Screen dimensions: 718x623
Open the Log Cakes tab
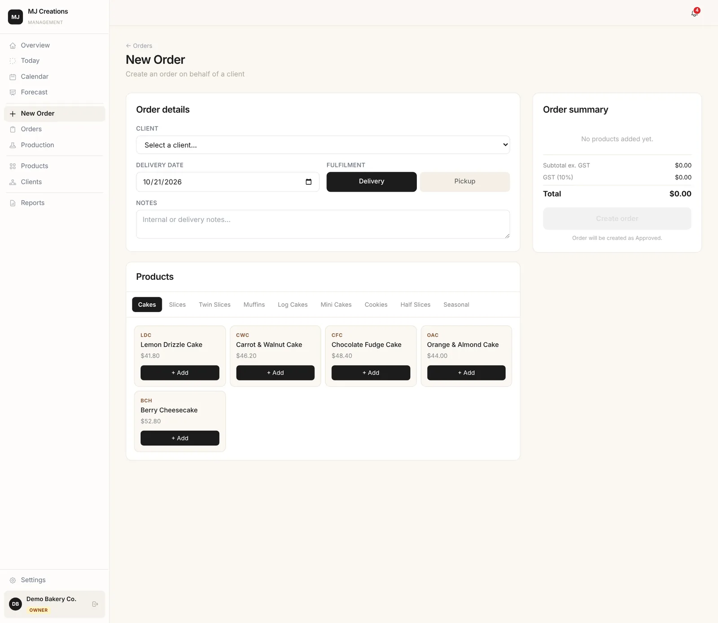click(x=293, y=305)
